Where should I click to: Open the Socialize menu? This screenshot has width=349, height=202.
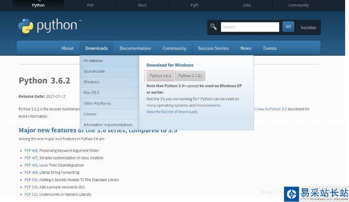(x=308, y=28)
